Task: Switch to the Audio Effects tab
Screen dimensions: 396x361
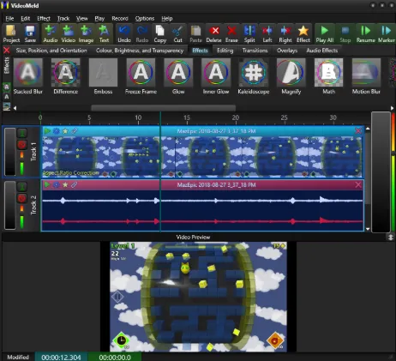Action: tap(322, 51)
